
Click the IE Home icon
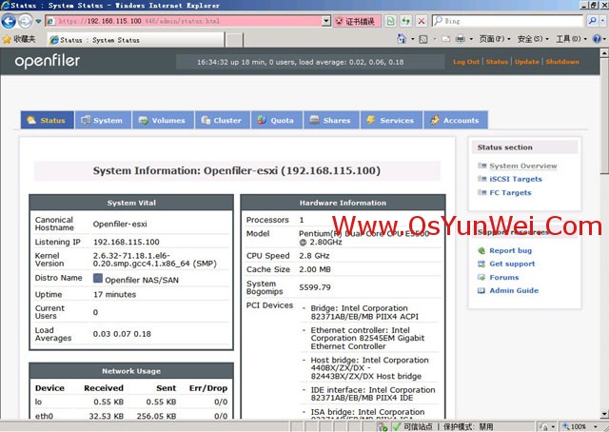click(x=402, y=39)
